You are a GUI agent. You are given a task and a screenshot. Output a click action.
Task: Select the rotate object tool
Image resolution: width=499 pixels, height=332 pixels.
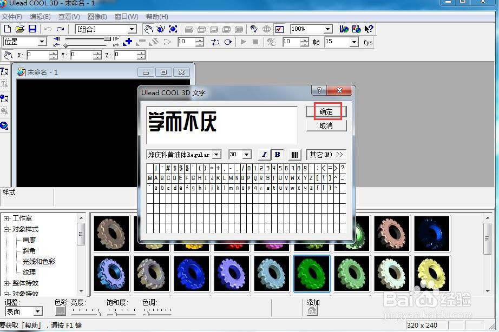[x=161, y=29]
